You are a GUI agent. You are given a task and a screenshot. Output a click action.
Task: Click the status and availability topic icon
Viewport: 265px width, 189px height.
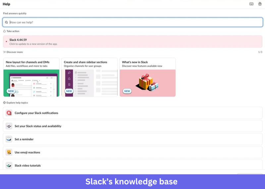pos(9,126)
